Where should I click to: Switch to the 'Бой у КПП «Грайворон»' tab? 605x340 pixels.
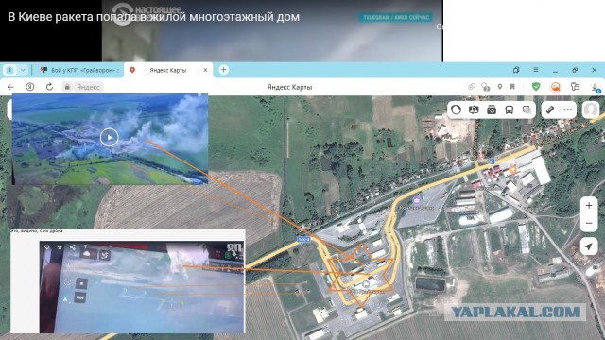[x=79, y=70]
